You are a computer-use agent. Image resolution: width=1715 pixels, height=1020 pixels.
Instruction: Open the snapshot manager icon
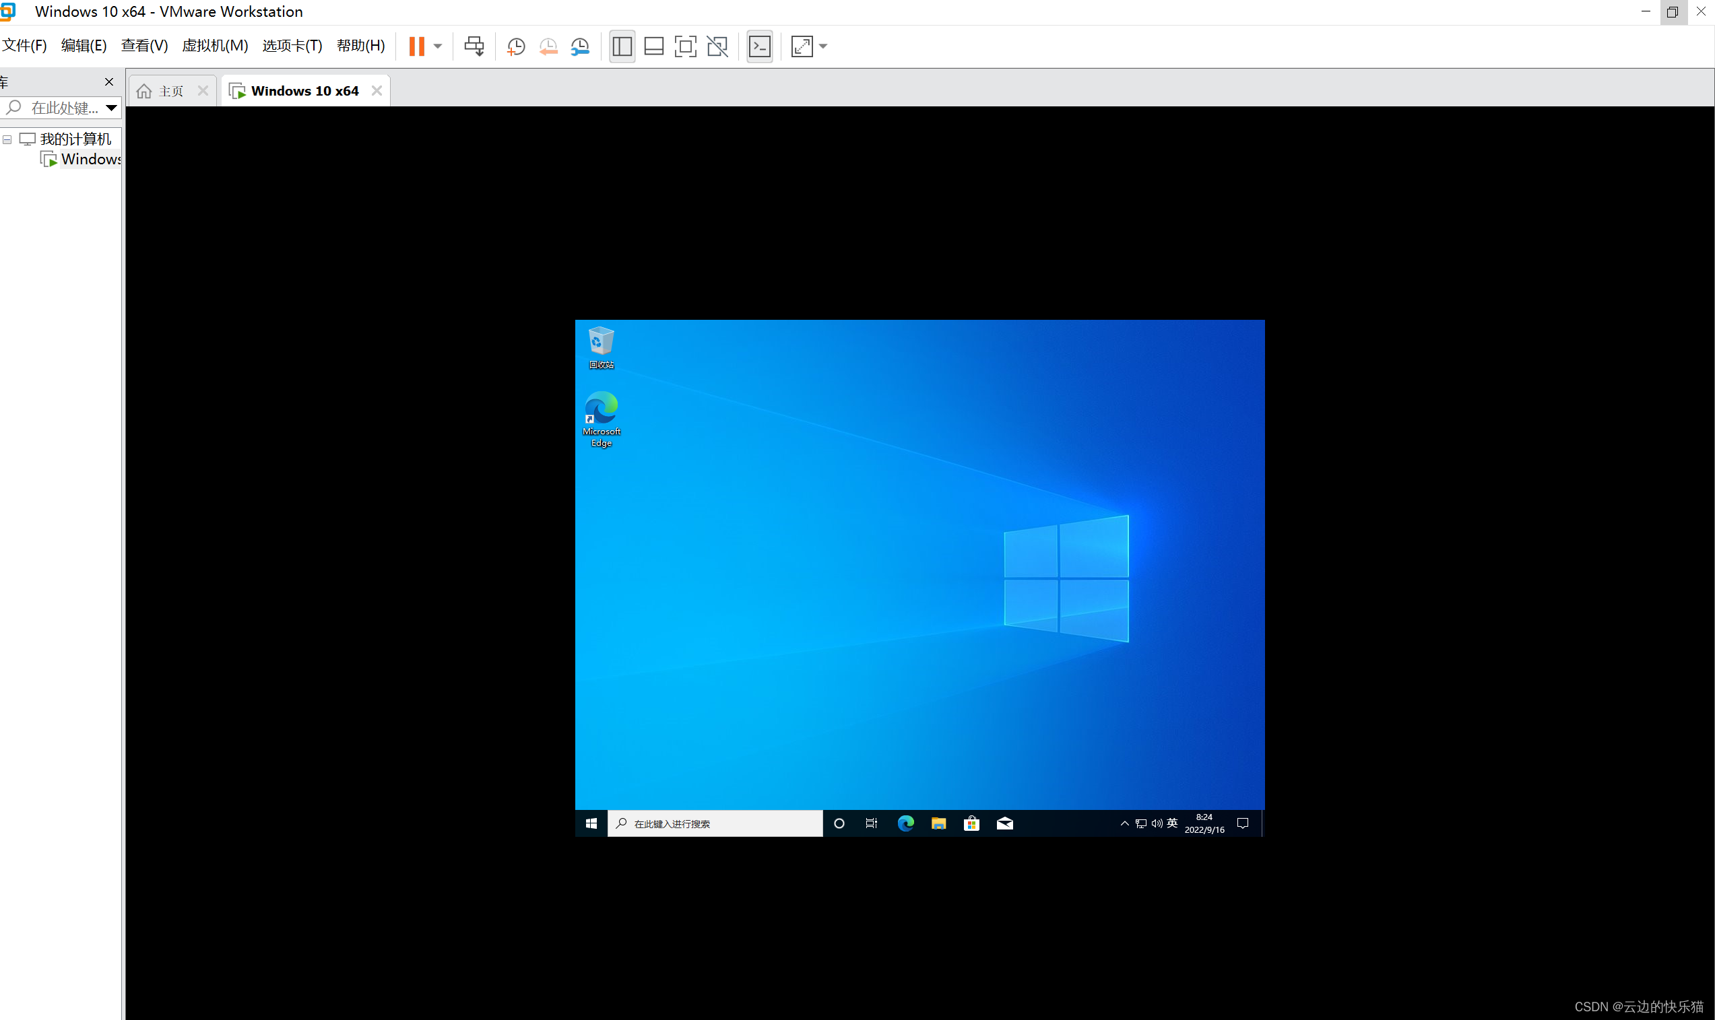pyautogui.click(x=581, y=46)
